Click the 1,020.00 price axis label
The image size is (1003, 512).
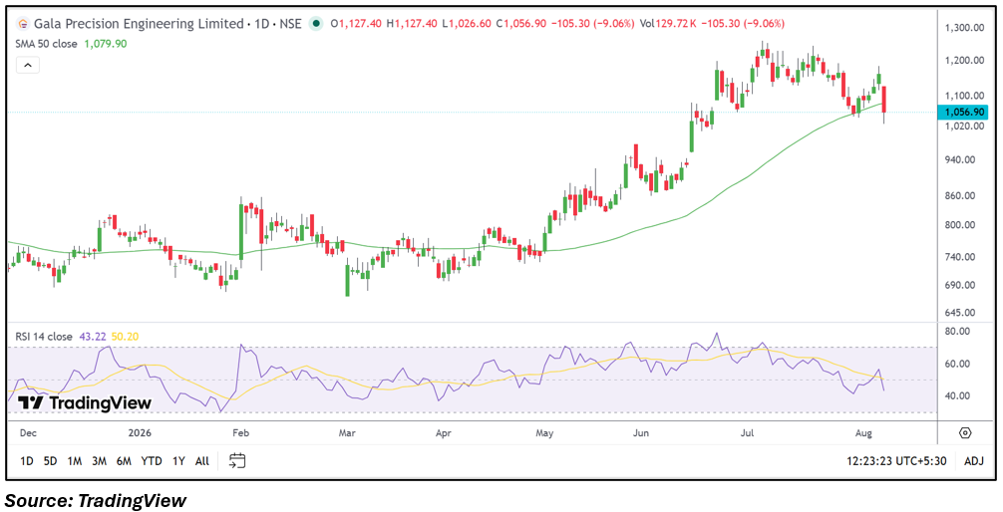(x=963, y=127)
